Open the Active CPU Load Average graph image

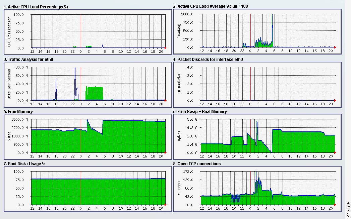(257, 31)
